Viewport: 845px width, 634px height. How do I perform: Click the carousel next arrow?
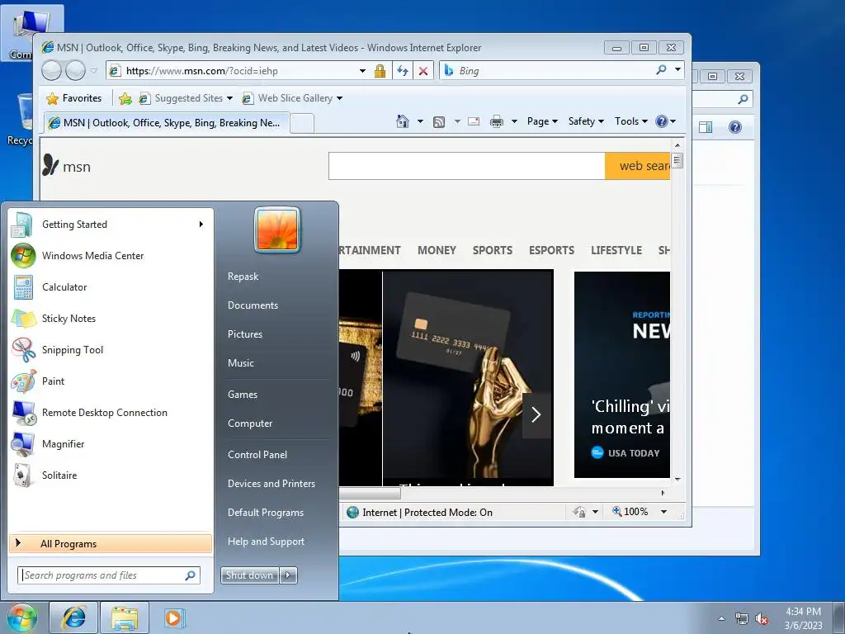click(x=536, y=414)
